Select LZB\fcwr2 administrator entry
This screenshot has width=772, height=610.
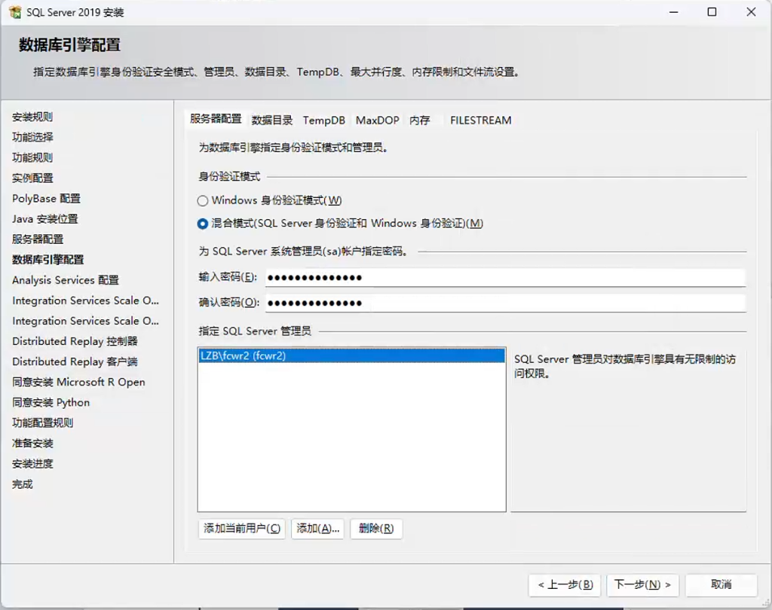tap(351, 355)
